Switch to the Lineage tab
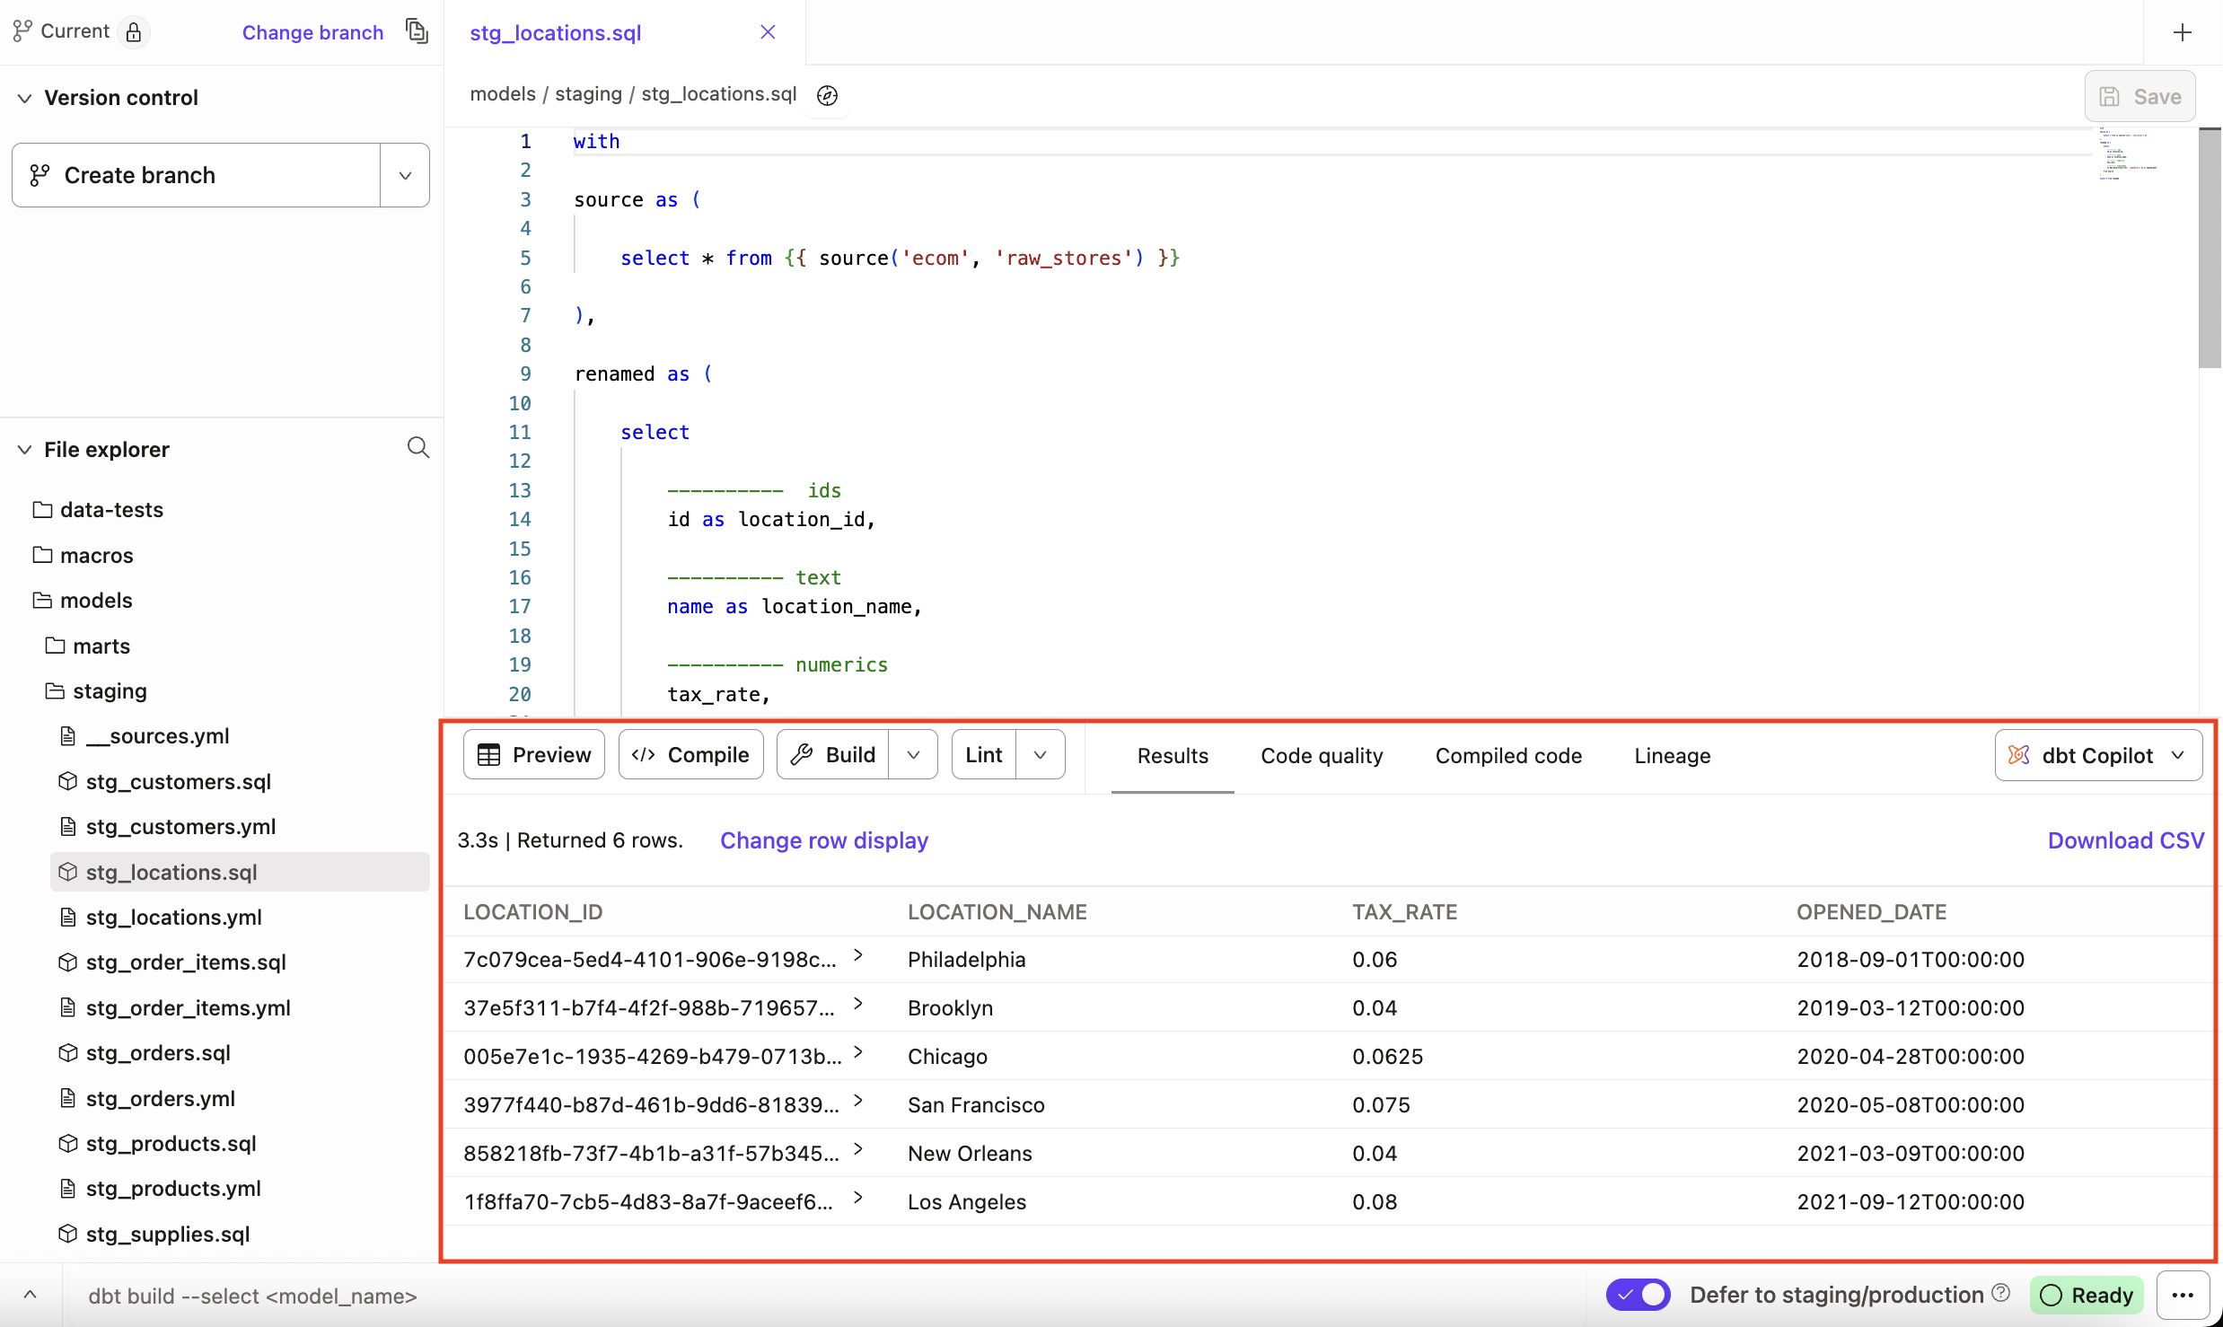 click(1671, 755)
